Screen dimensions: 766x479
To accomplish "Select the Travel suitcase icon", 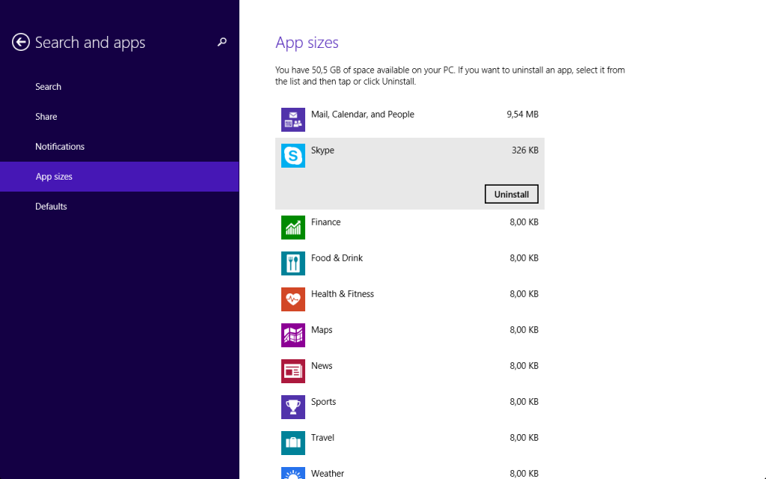I will 293,443.
